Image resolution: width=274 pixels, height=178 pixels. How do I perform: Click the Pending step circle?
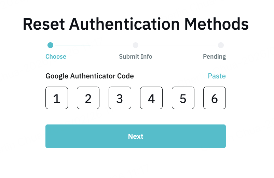pos(221,45)
